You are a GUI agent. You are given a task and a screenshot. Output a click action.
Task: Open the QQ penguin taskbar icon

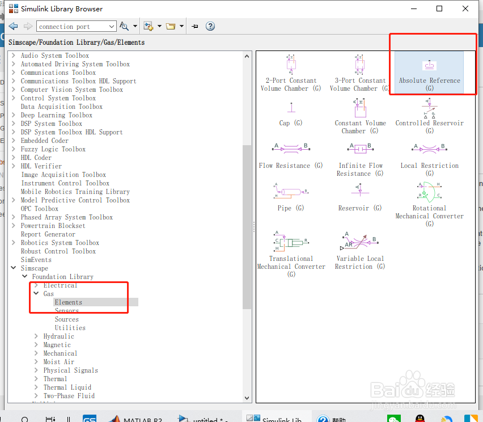tap(420, 419)
